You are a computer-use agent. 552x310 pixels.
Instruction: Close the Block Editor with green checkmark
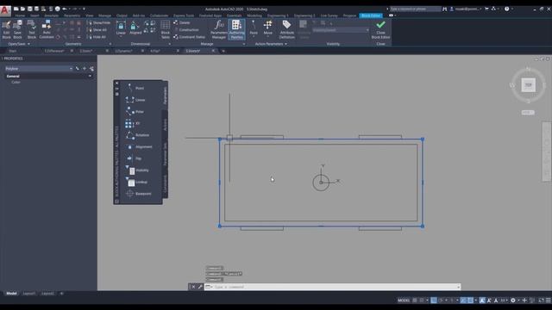coord(380,29)
